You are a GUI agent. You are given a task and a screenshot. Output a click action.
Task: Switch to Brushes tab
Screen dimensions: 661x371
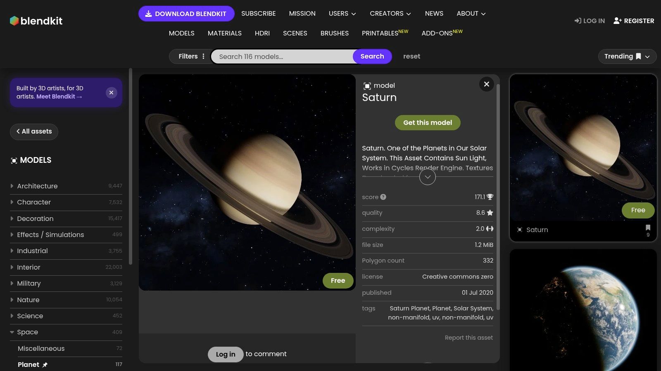[x=335, y=33]
